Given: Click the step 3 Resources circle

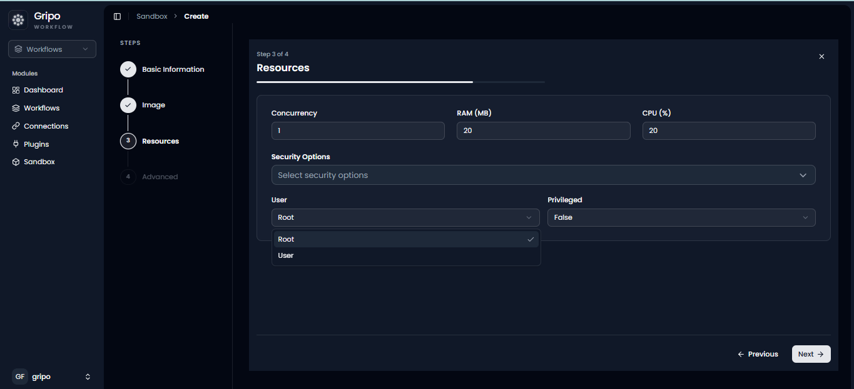Looking at the screenshot, I should (x=128, y=141).
